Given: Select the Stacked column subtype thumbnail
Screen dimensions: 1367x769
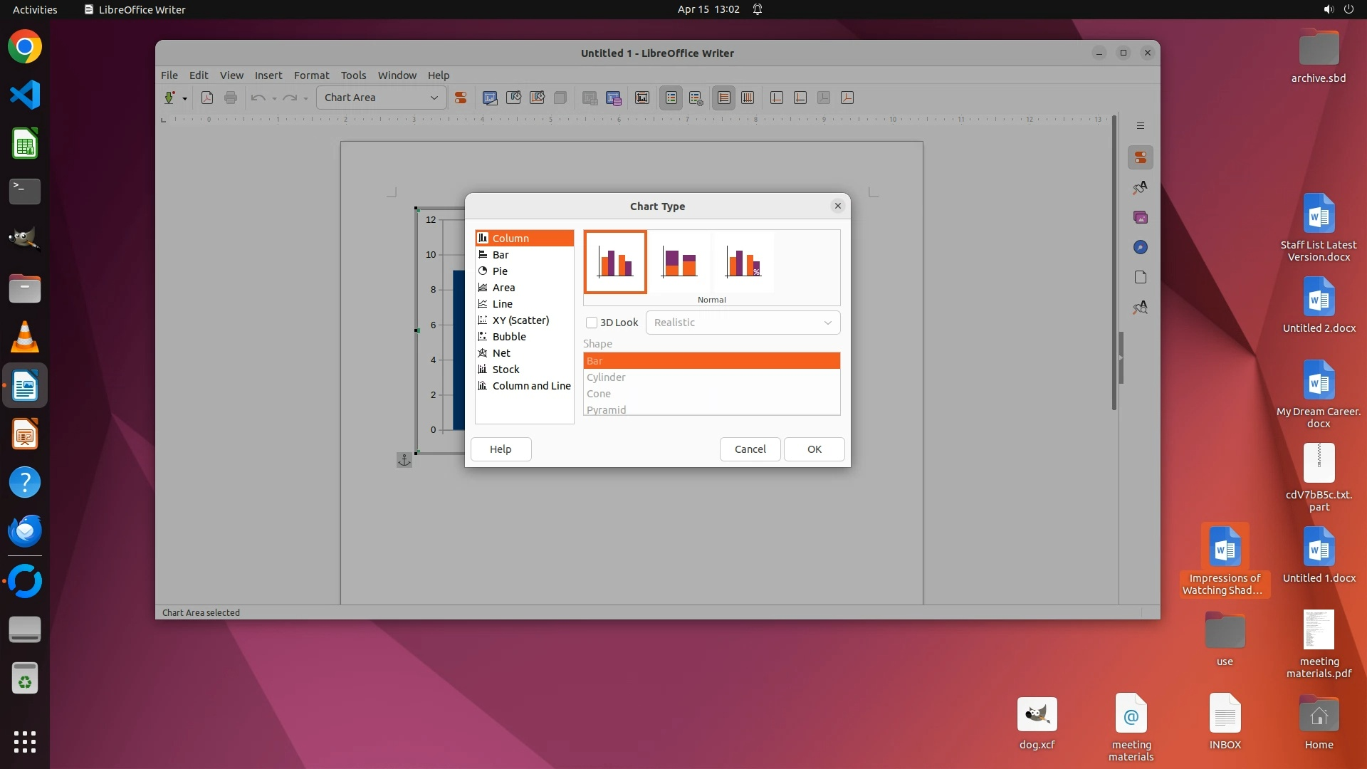Looking at the screenshot, I should click(x=679, y=262).
